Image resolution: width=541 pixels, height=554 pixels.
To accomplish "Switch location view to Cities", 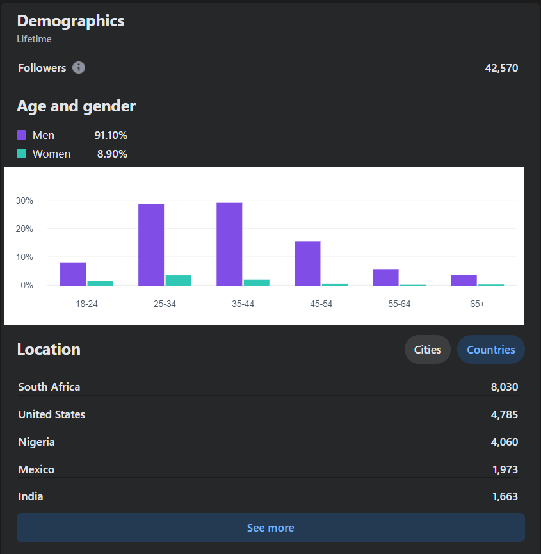I will pyautogui.click(x=428, y=350).
